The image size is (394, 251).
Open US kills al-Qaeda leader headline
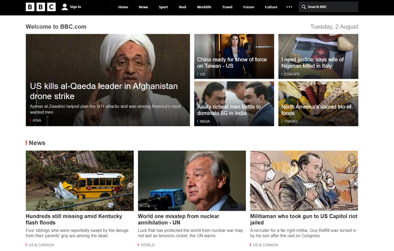104,91
